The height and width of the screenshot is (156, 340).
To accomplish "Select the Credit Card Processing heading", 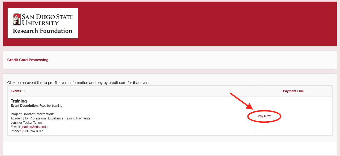I will [x=28, y=60].
